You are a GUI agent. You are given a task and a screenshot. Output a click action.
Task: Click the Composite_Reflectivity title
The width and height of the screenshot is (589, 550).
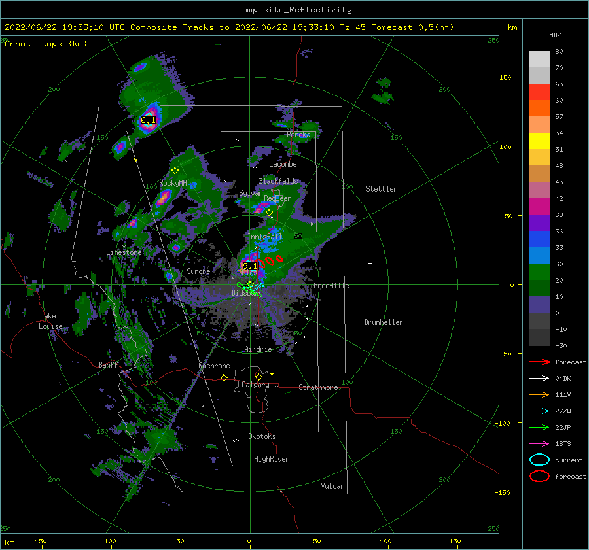(x=294, y=10)
